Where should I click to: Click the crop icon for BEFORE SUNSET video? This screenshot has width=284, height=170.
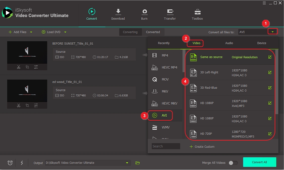27,67
